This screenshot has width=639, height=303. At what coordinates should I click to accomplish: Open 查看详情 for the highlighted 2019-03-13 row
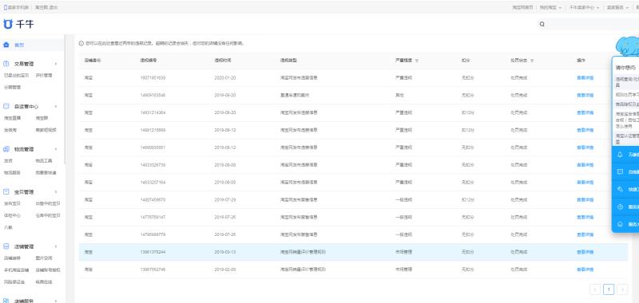[x=585, y=252]
